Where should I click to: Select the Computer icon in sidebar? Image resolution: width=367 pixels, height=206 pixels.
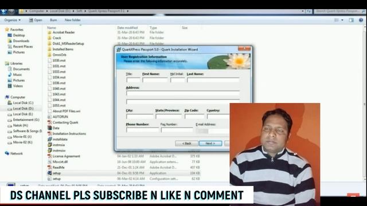7,97
